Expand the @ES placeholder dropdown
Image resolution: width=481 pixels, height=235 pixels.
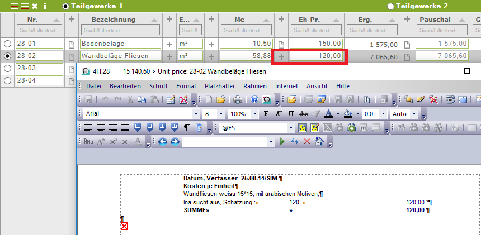290,128
